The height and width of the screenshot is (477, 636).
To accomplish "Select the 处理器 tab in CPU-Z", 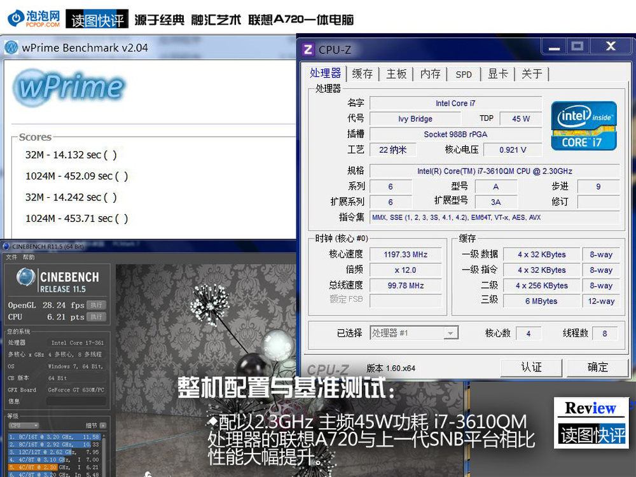I will [325, 73].
